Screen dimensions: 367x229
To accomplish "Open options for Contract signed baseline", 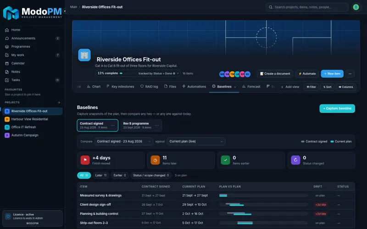I will [113, 125].
